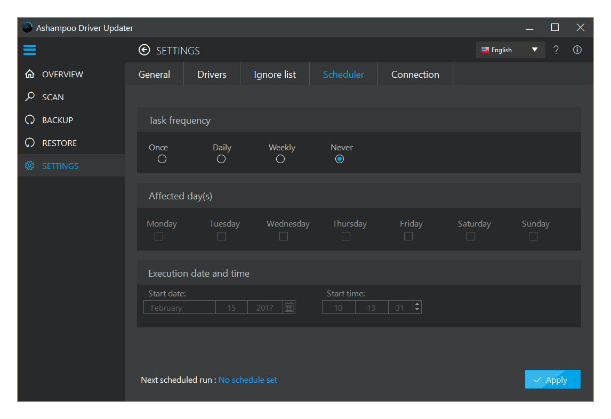Screen dimensions: 611x419
Task: Open the English language dropdown
Action: [509, 50]
